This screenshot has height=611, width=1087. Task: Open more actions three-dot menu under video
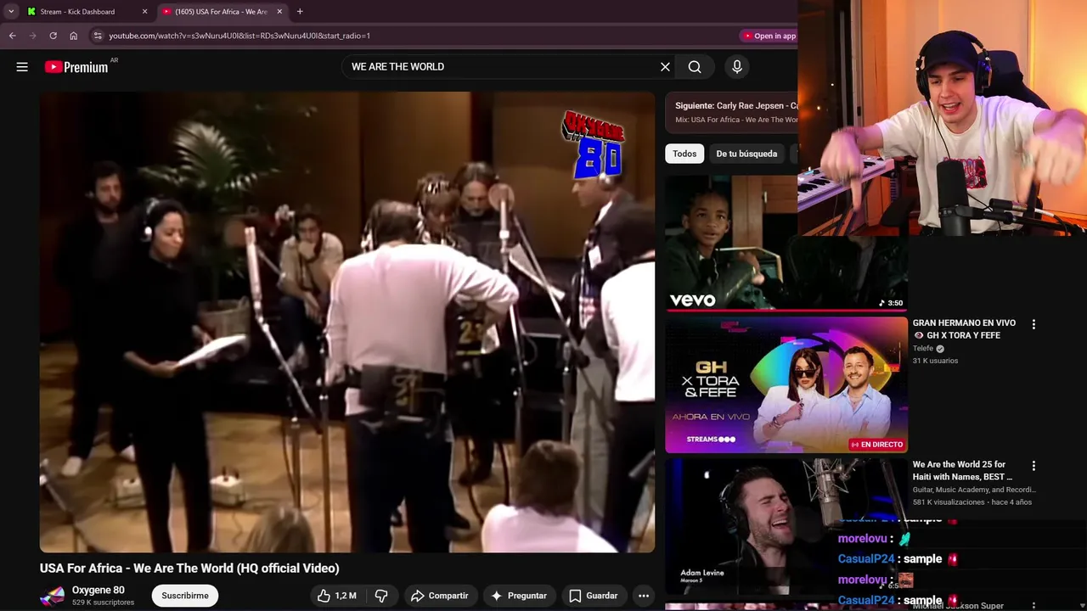point(644,596)
